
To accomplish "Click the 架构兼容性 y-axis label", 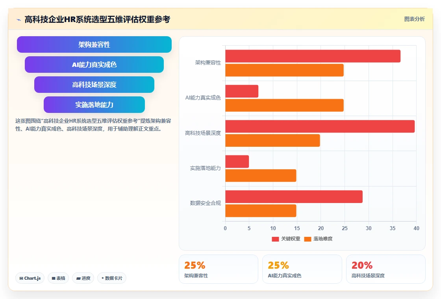I will coord(208,63).
